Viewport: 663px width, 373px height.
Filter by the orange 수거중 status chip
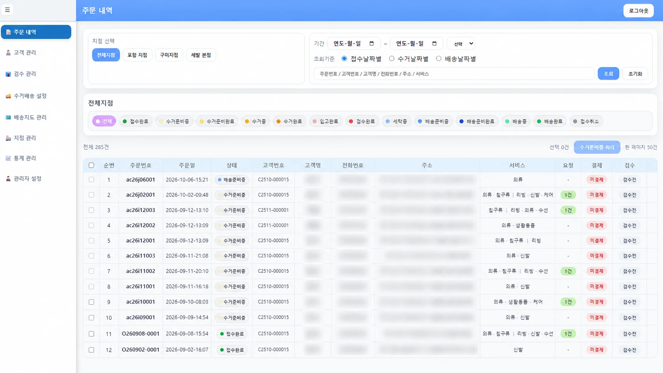tap(255, 121)
